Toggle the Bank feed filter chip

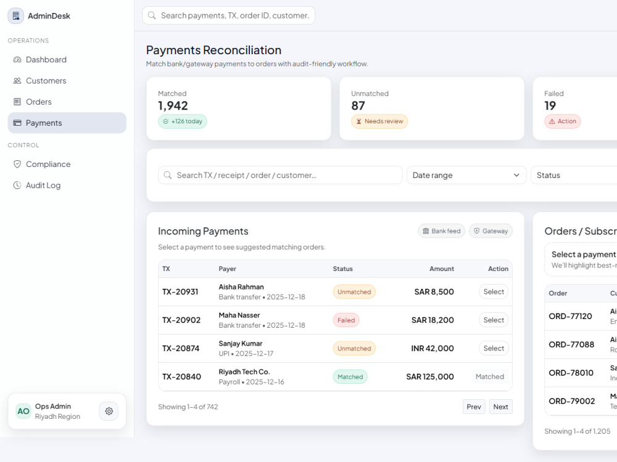click(x=442, y=231)
